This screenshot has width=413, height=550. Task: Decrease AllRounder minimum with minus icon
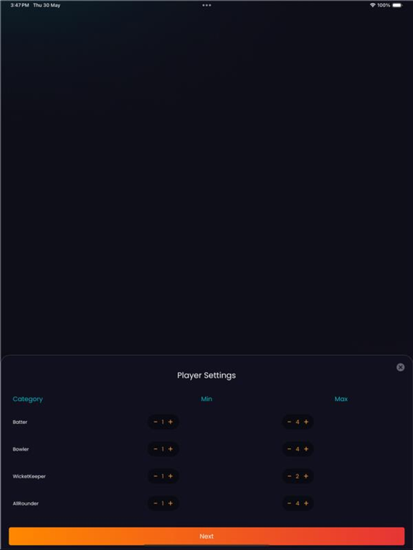(156, 503)
